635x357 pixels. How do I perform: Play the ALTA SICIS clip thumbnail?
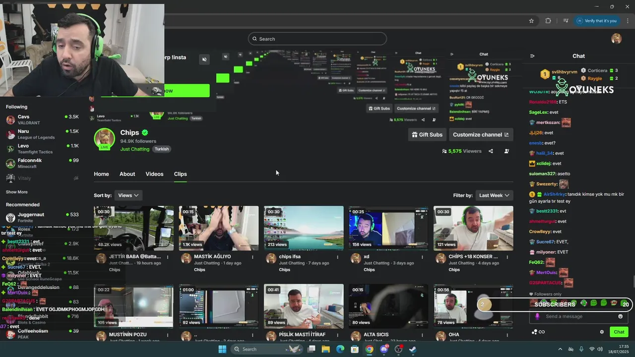(388, 306)
